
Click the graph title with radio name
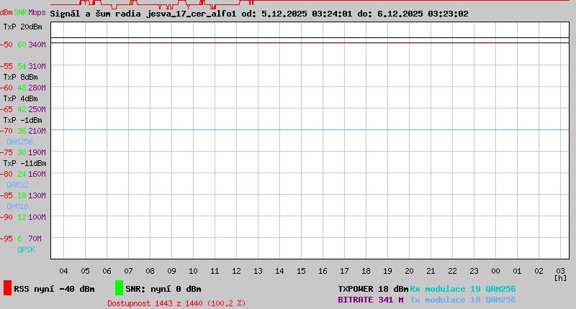[259, 13]
